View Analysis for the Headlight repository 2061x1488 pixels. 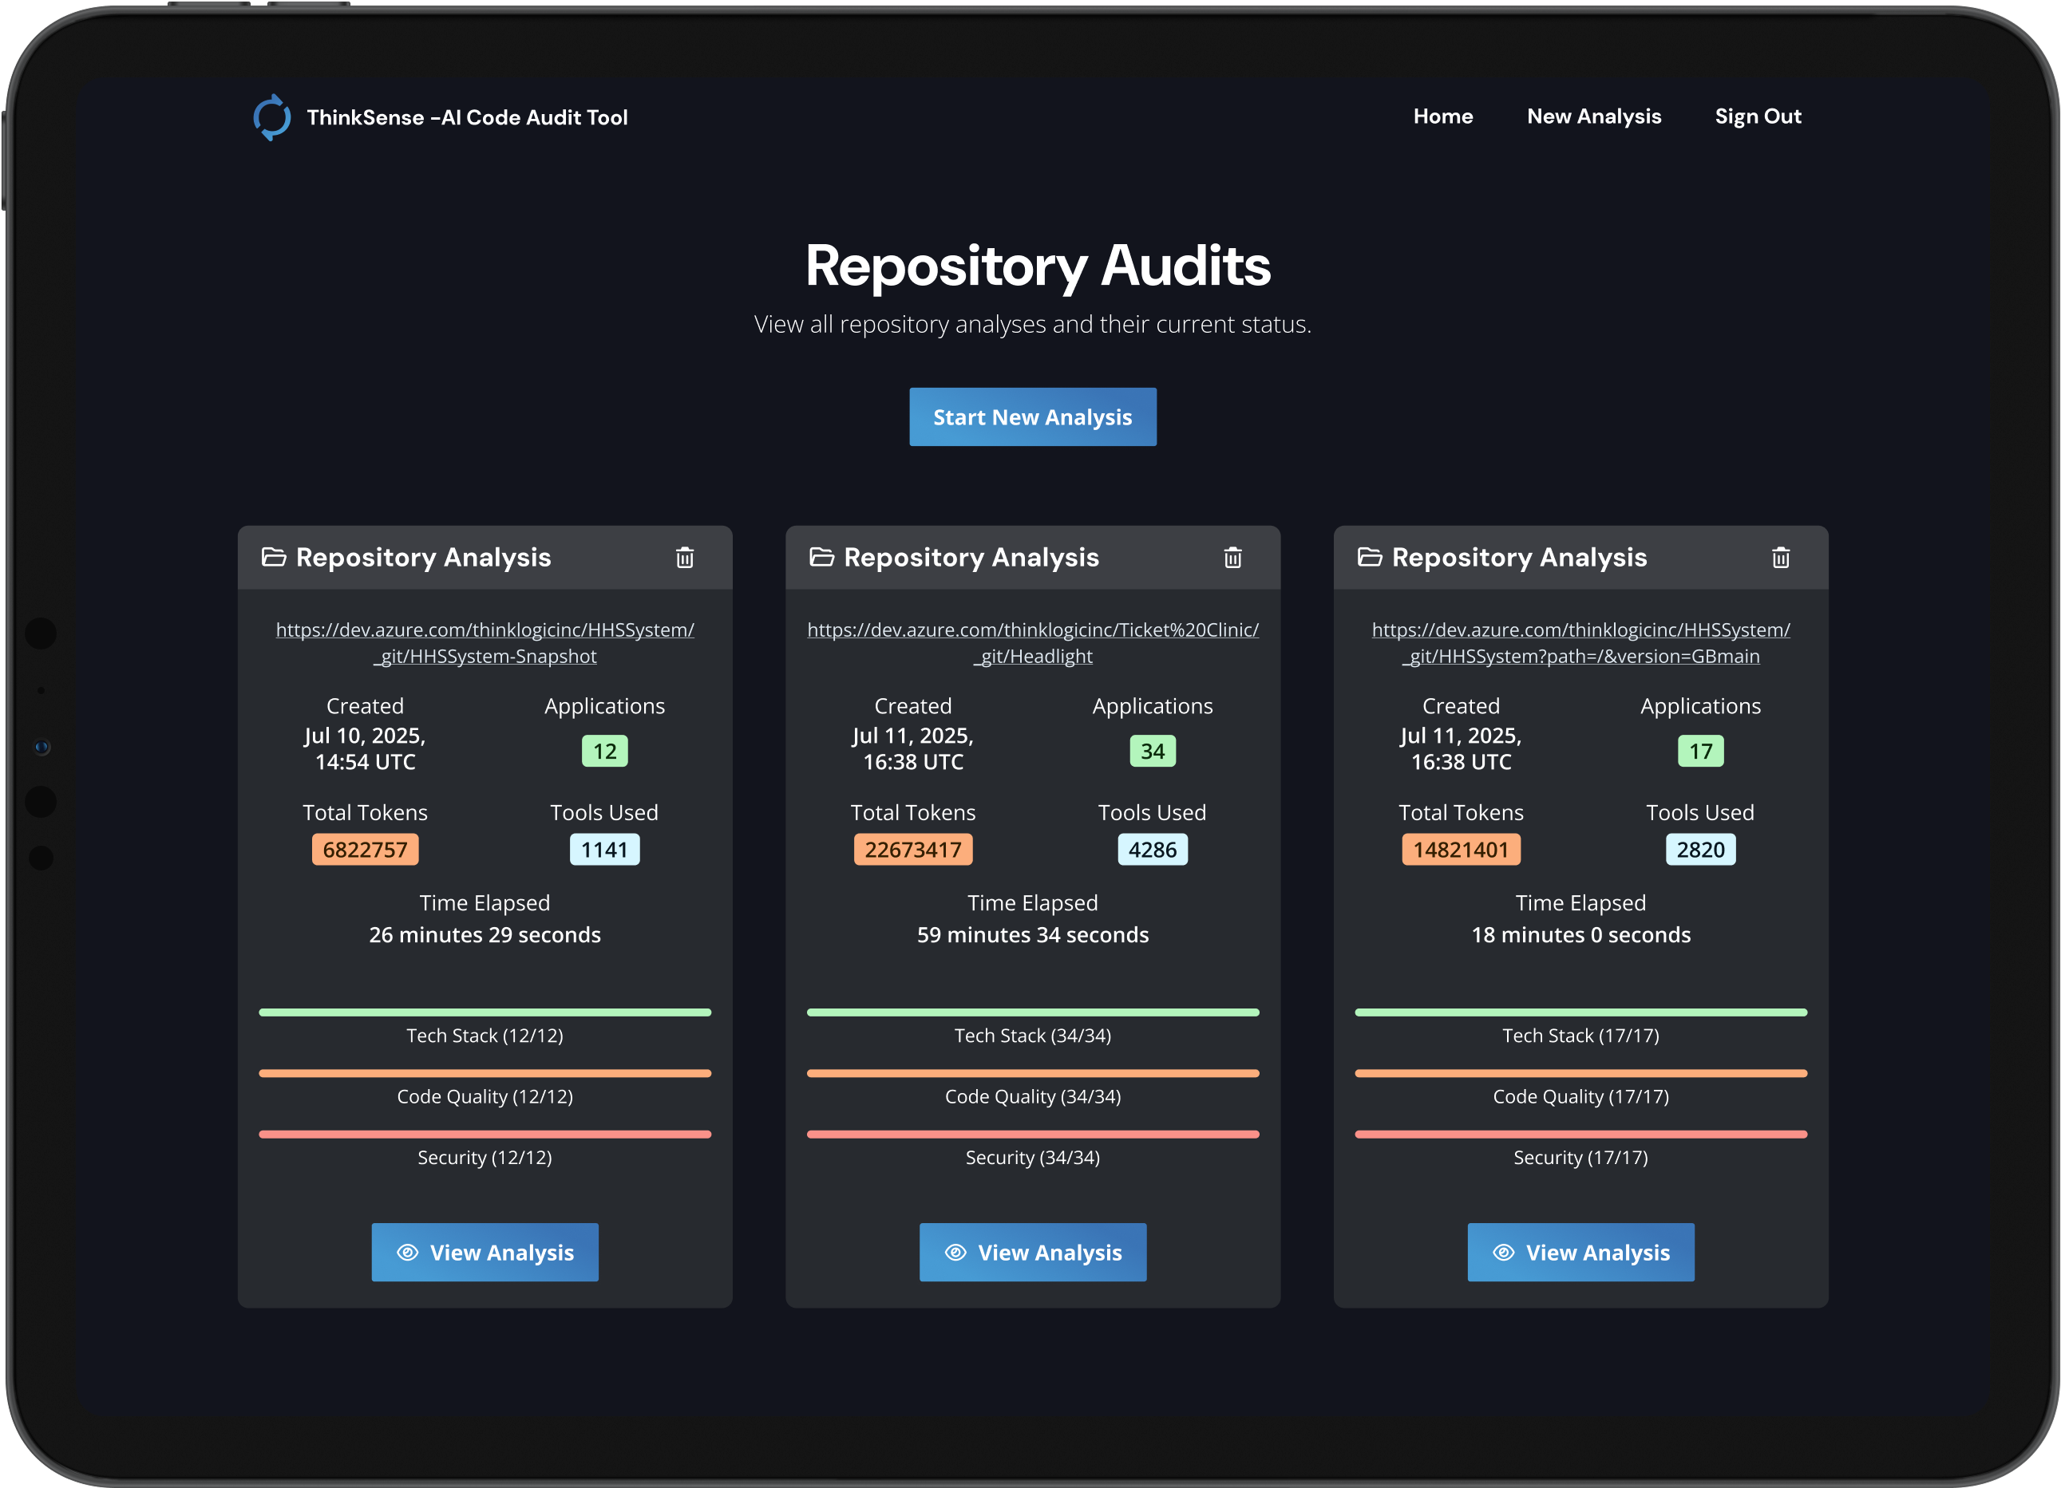pyautogui.click(x=1032, y=1252)
